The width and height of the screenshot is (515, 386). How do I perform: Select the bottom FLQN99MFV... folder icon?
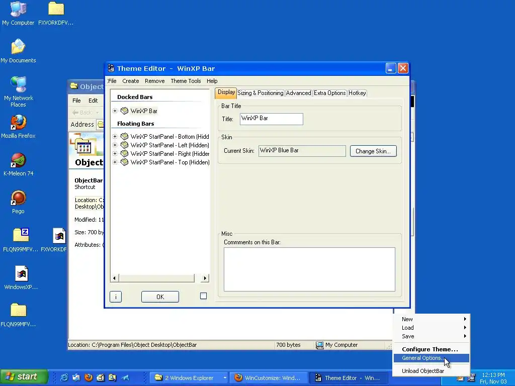click(18, 315)
